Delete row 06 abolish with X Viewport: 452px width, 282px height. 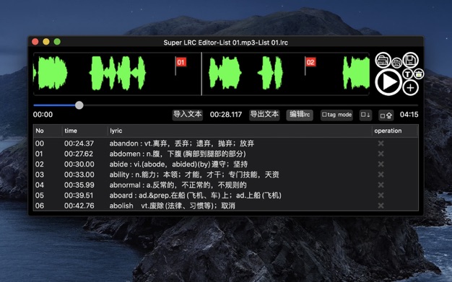click(381, 206)
